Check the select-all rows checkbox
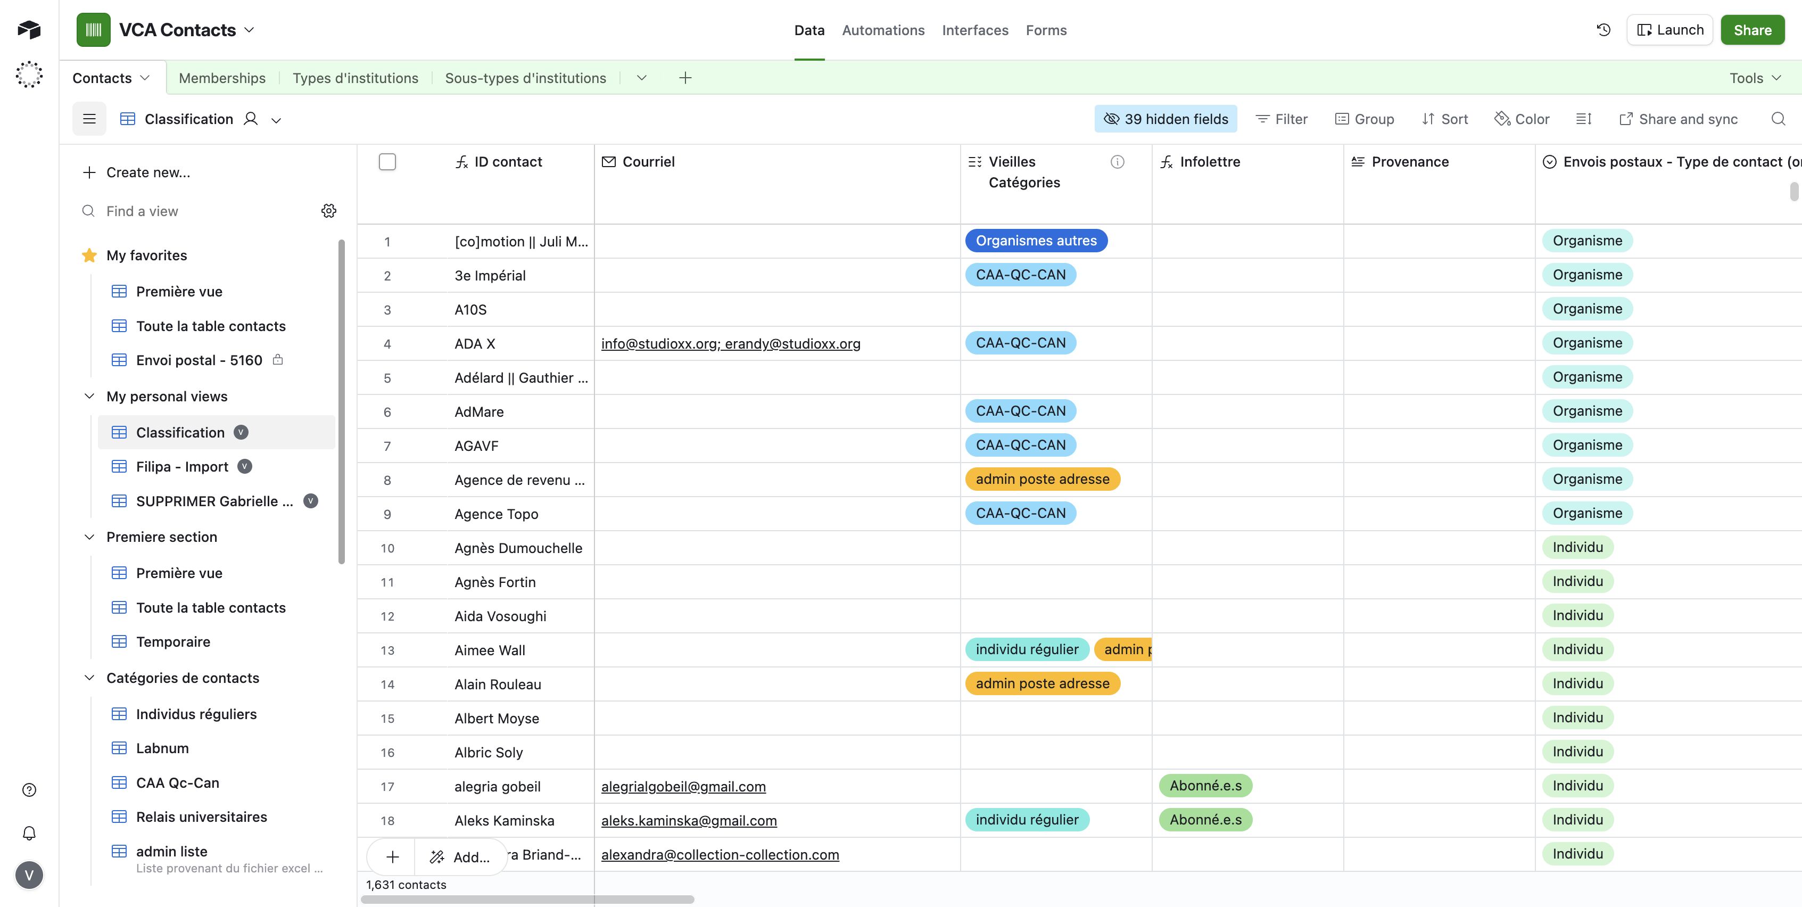1802x907 pixels. (387, 162)
